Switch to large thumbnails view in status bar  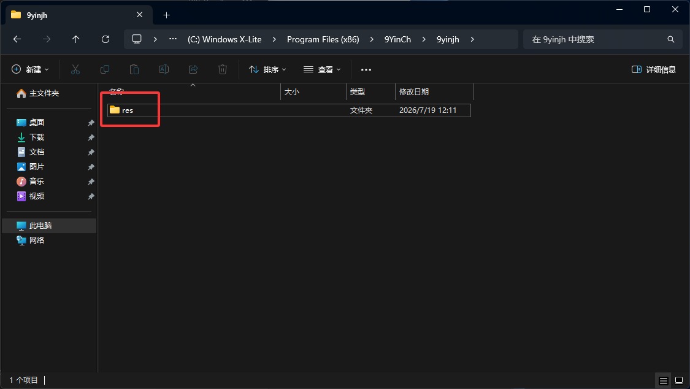(x=679, y=380)
